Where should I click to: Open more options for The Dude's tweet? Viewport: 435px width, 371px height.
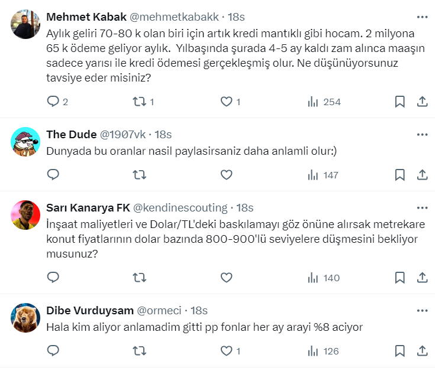(422, 134)
